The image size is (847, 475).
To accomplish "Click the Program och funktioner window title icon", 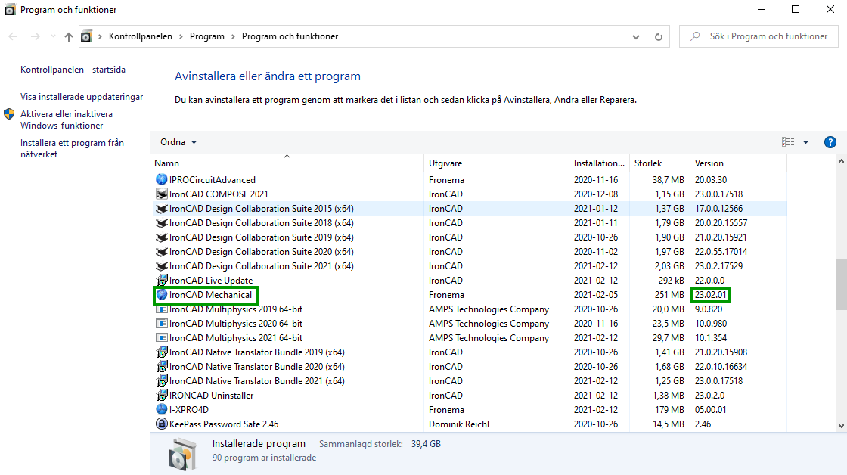I will [x=10, y=10].
